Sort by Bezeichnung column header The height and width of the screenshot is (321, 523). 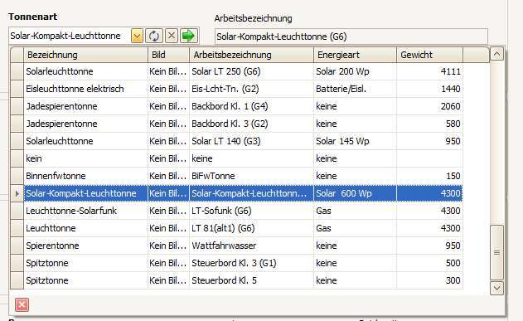(x=85, y=55)
